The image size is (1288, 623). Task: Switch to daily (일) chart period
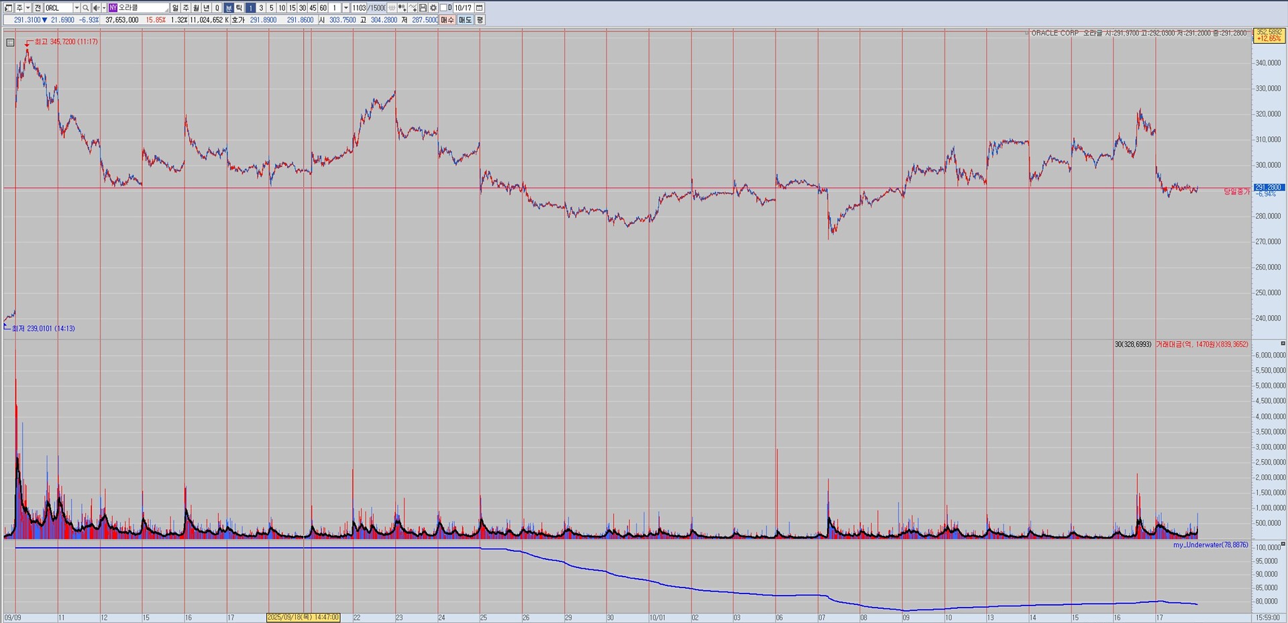175,8
